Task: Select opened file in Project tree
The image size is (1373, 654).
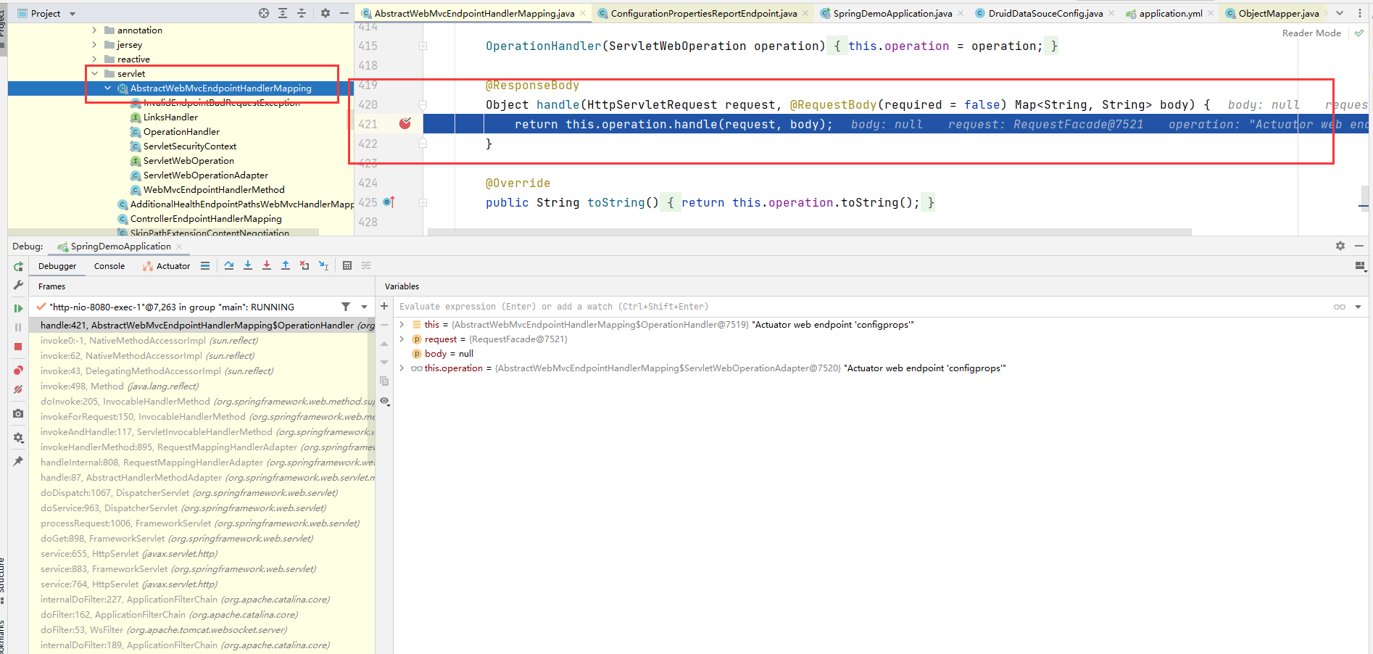Action: (264, 13)
